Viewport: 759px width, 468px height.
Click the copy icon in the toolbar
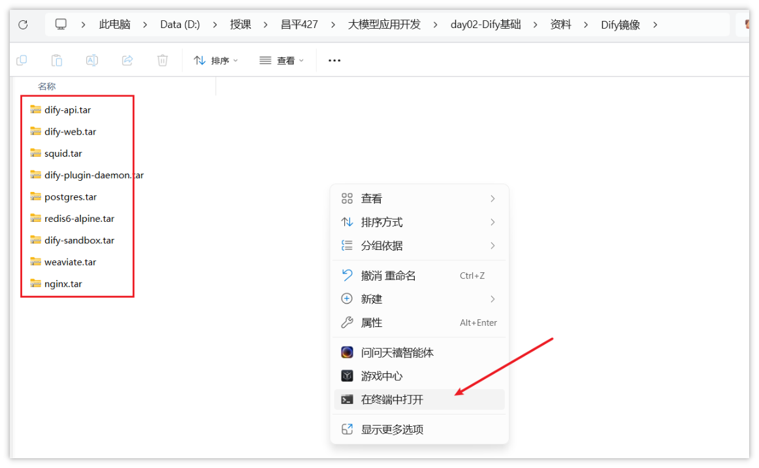coord(22,61)
